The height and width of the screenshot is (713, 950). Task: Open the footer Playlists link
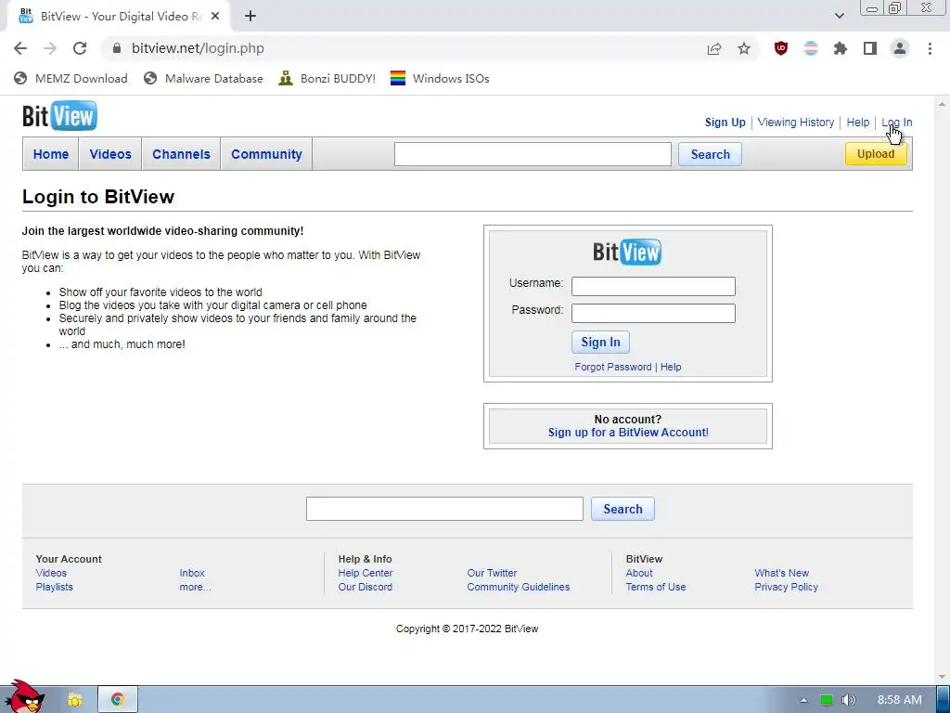click(54, 587)
